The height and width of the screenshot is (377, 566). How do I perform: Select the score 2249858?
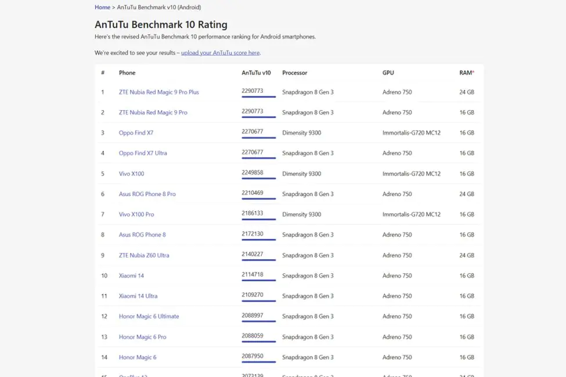coord(253,172)
